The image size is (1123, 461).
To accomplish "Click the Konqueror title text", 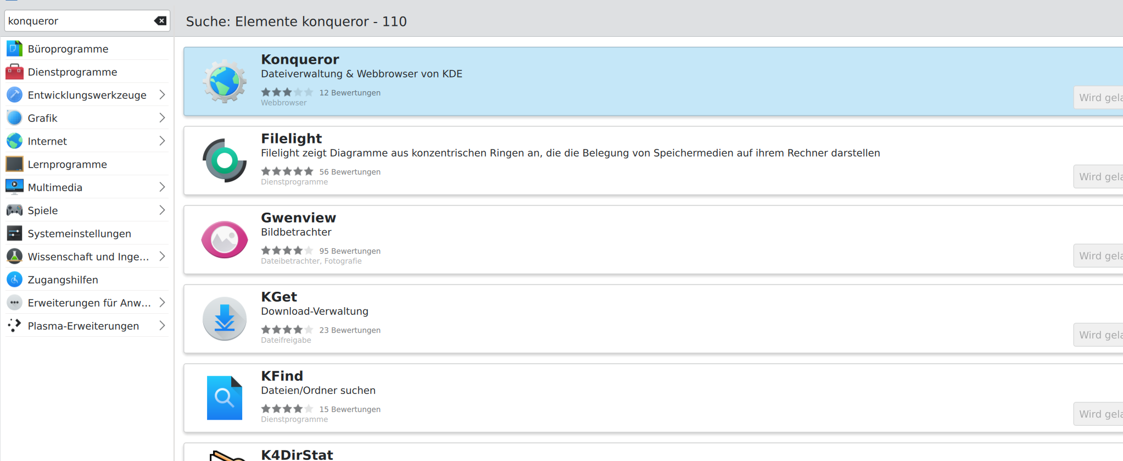I will (x=300, y=59).
